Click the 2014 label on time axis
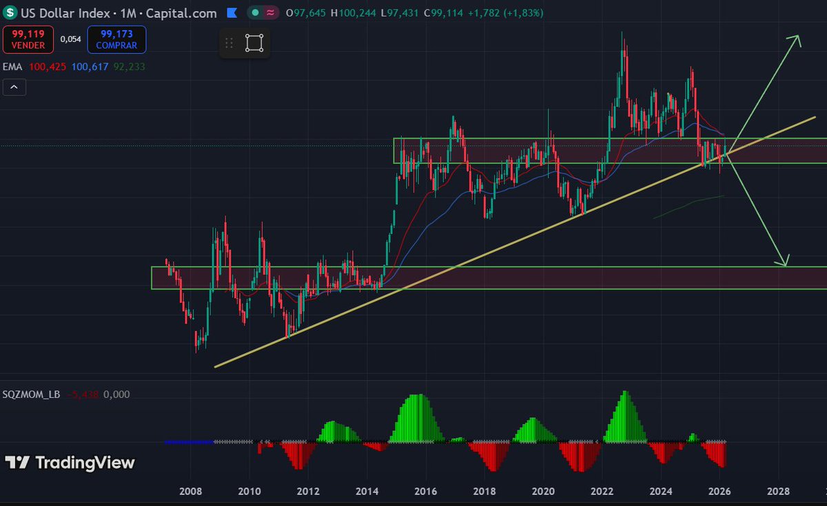This screenshot has height=506, width=827. pos(367,491)
